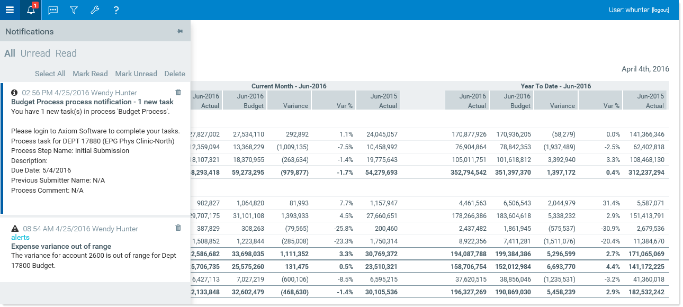Viewport: 683px width, 307px height.
Task: Click the notifications bell icon
Action: pyautogui.click(x=31, y=10)
